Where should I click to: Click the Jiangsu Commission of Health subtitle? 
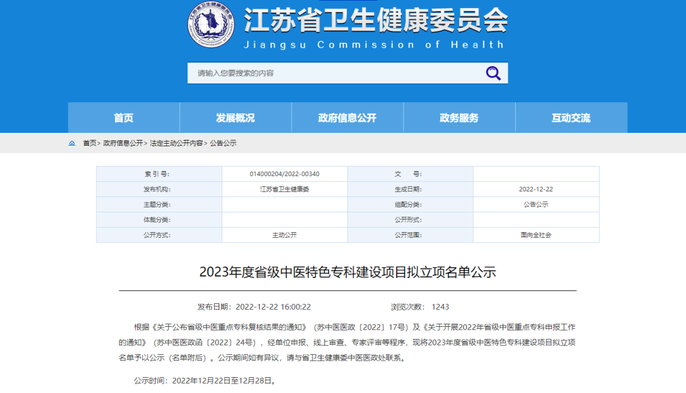374,45
